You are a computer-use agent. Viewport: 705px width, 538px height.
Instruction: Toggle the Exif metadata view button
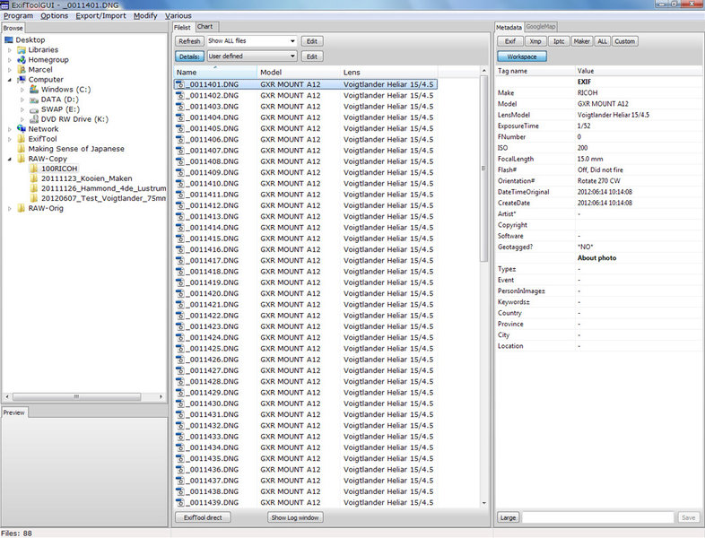coord(509,41)
